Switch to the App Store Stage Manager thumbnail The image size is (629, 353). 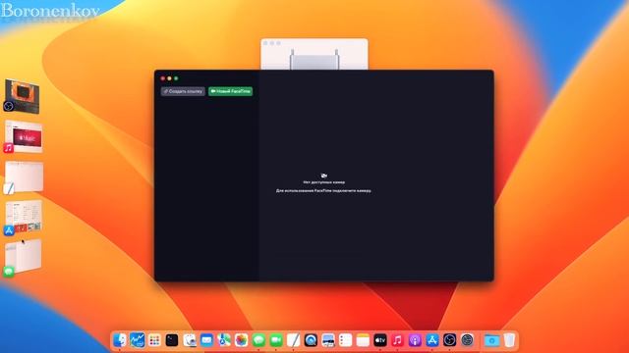click(24, 218)
